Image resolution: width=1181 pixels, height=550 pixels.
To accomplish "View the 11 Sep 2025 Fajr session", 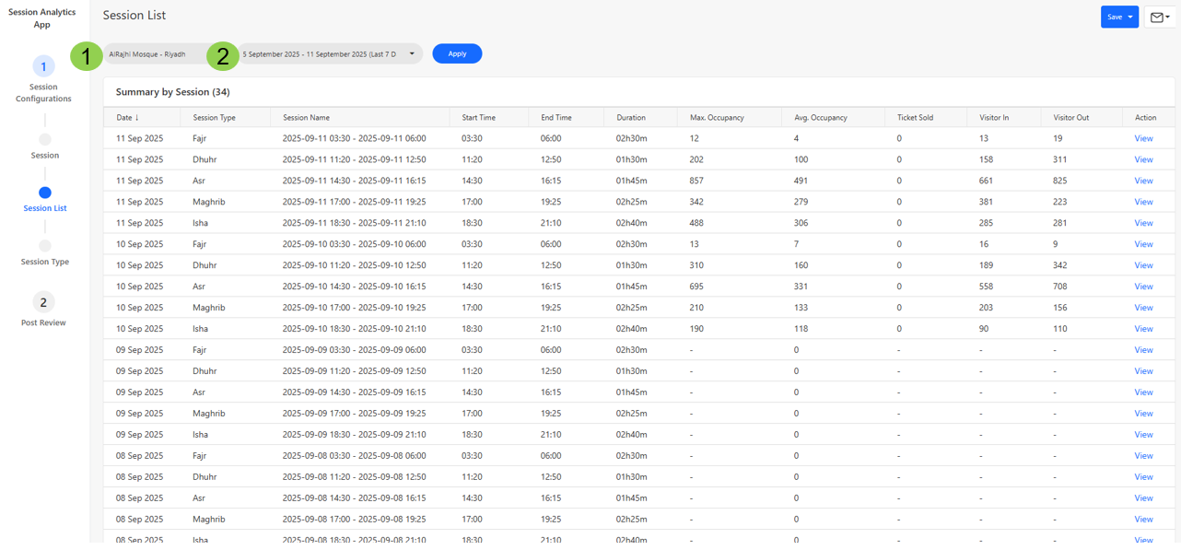I will [1143, 139].
